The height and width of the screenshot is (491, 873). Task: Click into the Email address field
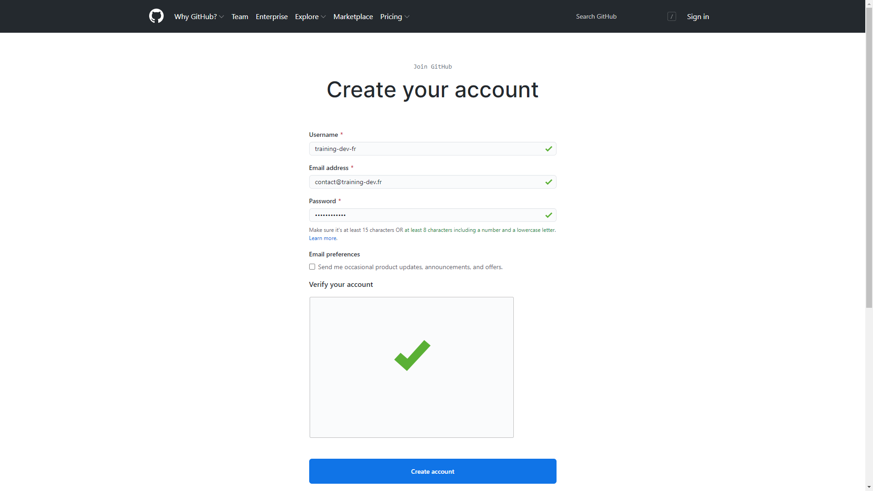click(432, 182)
